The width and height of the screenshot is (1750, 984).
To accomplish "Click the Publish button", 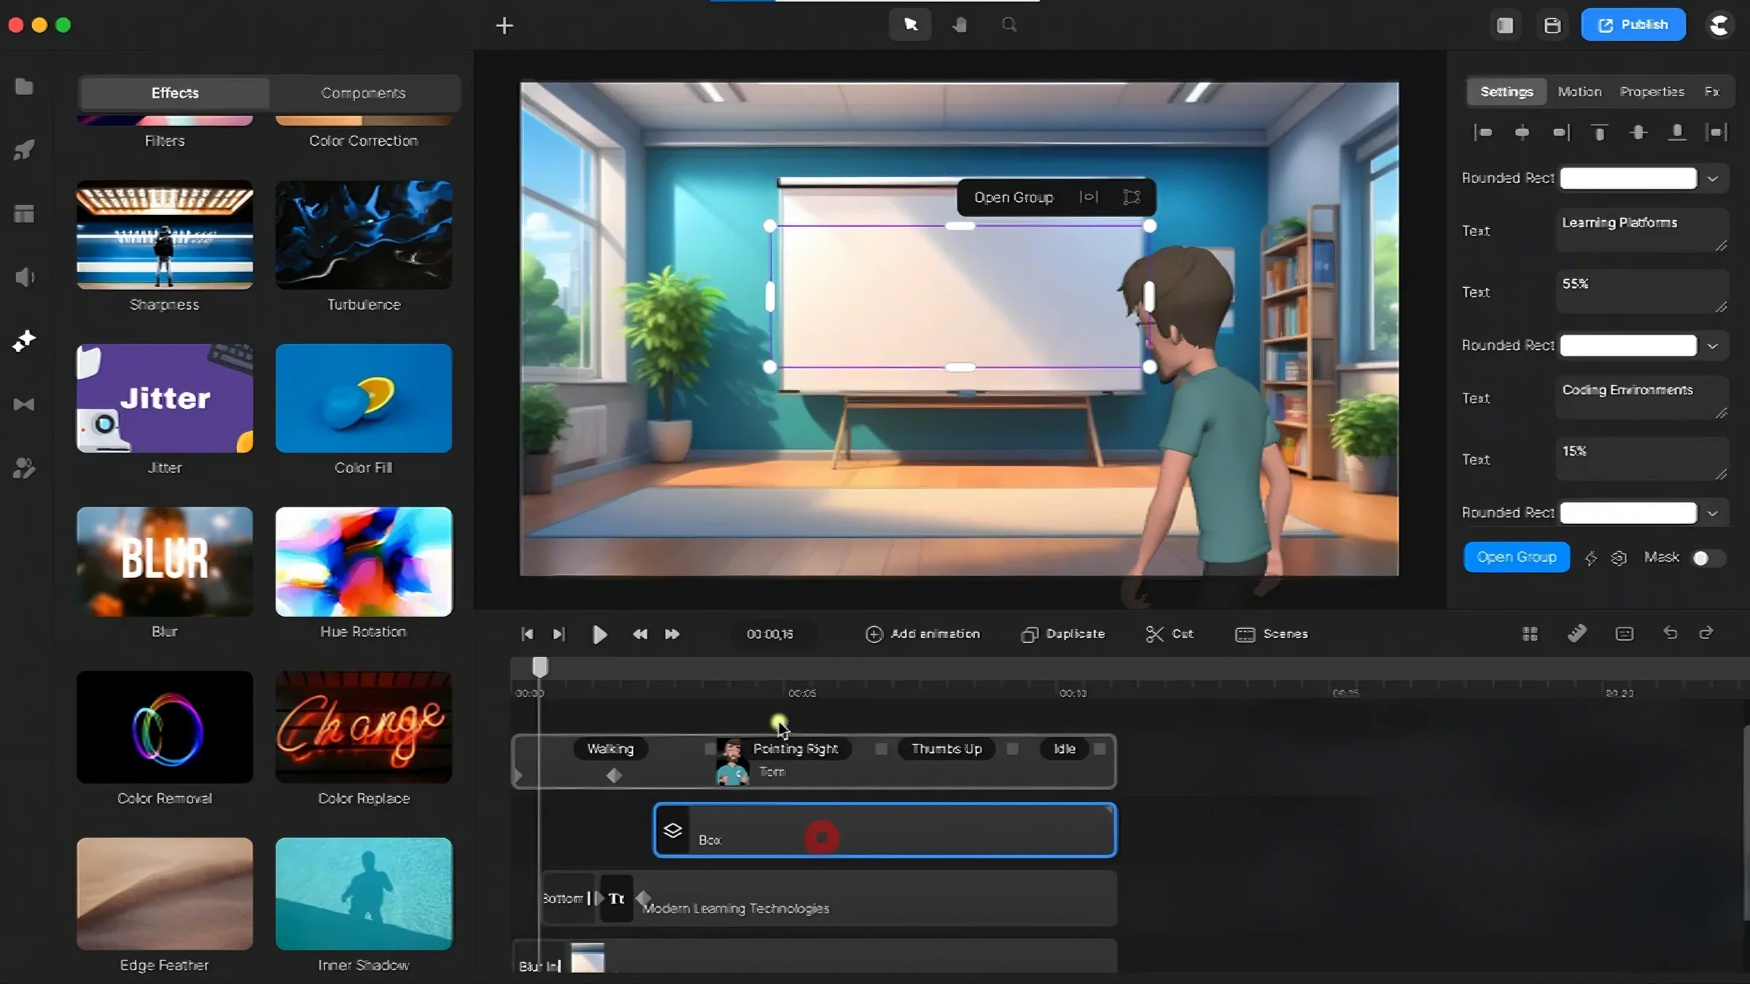I will (x=1633, y=25).
